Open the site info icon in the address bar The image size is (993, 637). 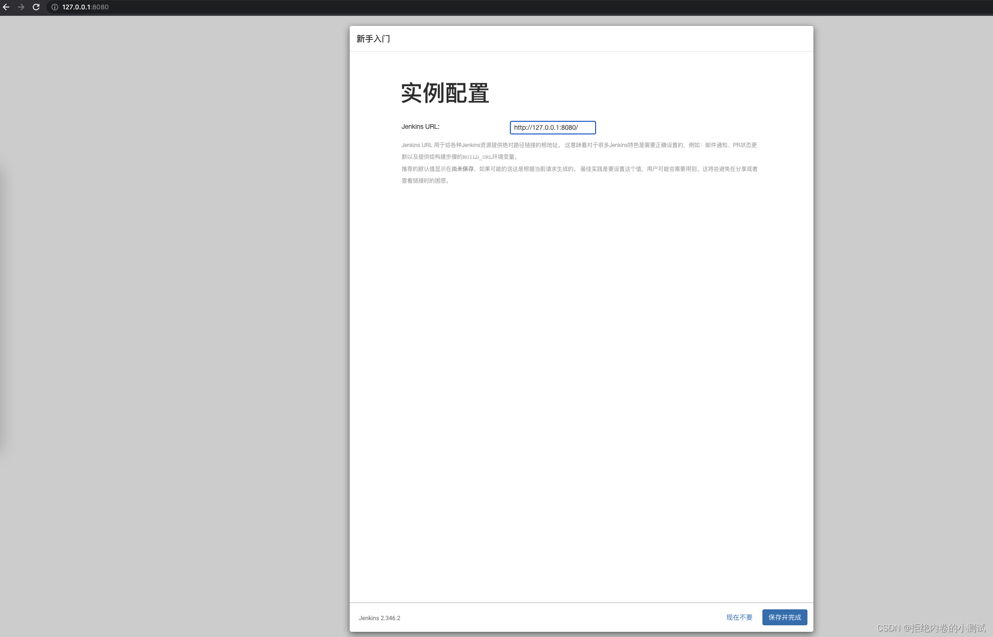[55, 7]
